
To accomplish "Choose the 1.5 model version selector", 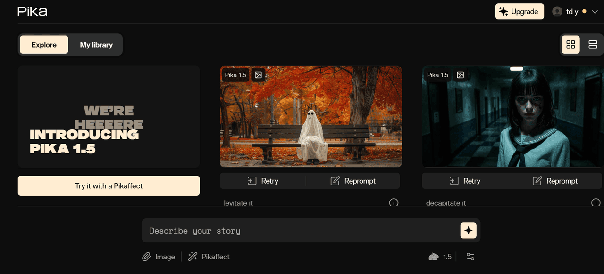I will (x=440, y=257).
